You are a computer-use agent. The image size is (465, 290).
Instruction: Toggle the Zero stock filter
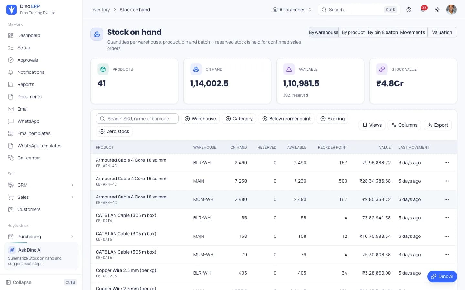click(114, 131)
